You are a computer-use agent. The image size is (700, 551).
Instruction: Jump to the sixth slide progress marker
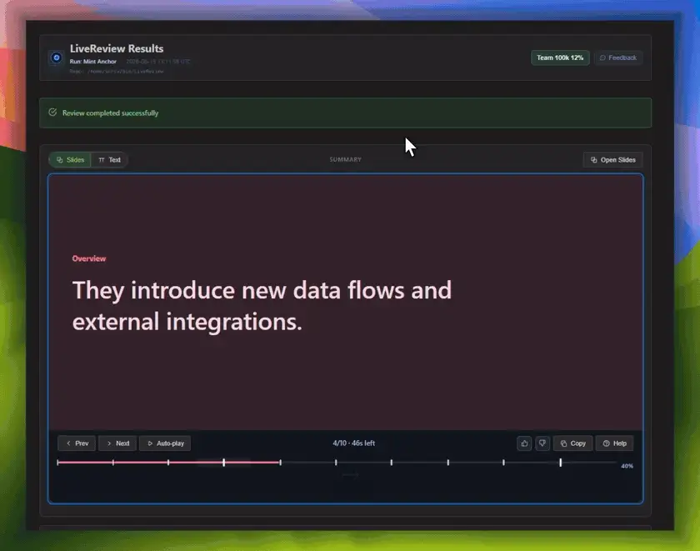336,463
